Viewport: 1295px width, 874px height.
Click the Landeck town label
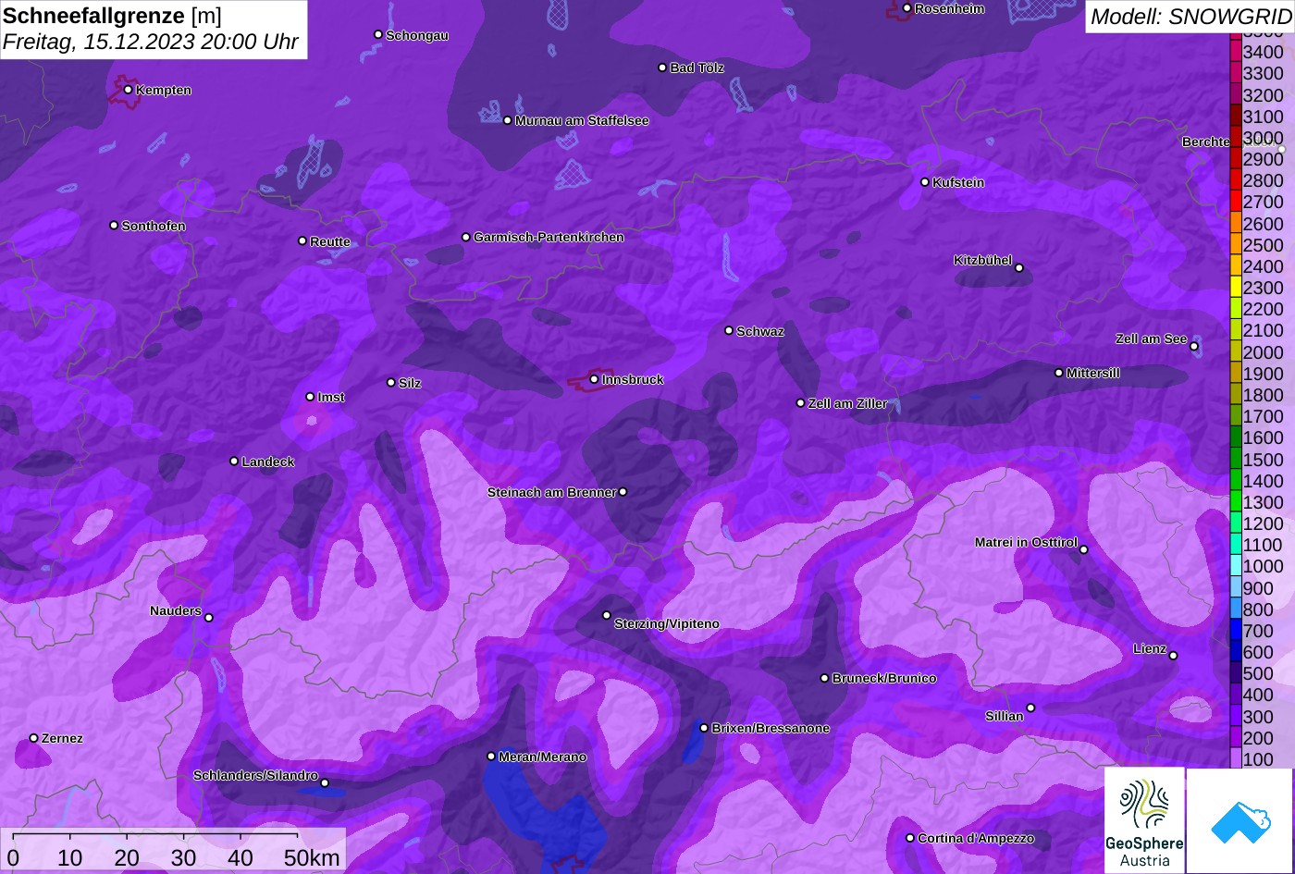tap(268, 462)
